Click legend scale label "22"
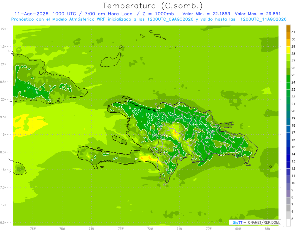300x232 pixels. (293, 97)
